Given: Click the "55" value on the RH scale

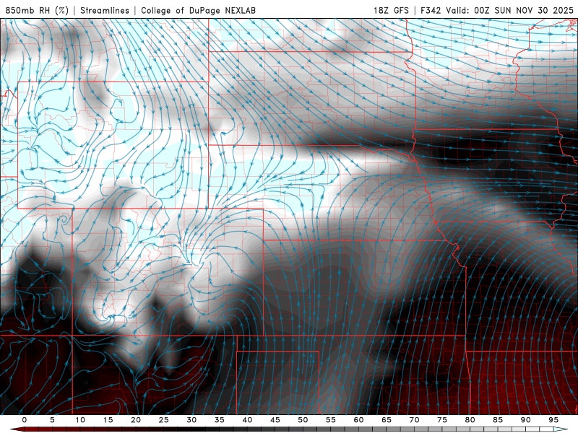Looking at the screenshot, I should tap(331, 420).
